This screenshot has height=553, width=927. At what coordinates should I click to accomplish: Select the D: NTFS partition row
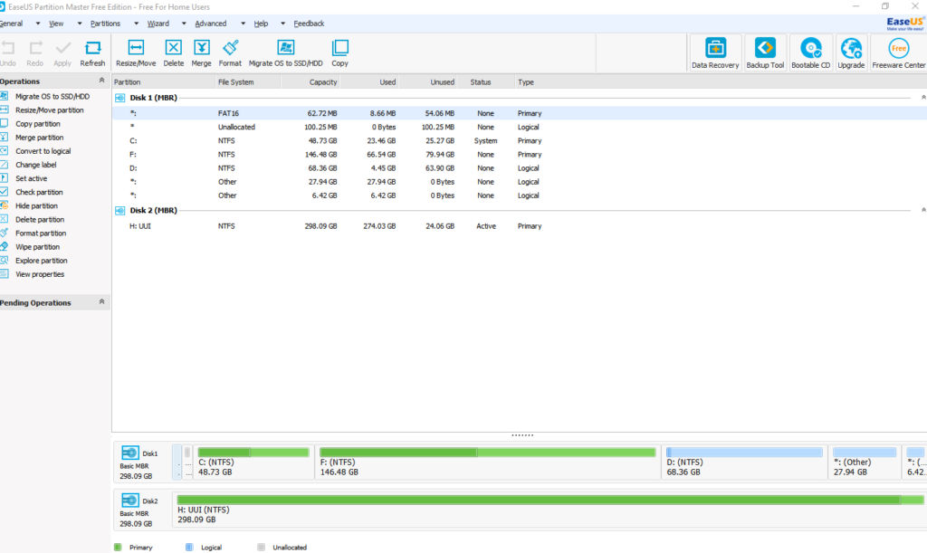pos(519,167)
